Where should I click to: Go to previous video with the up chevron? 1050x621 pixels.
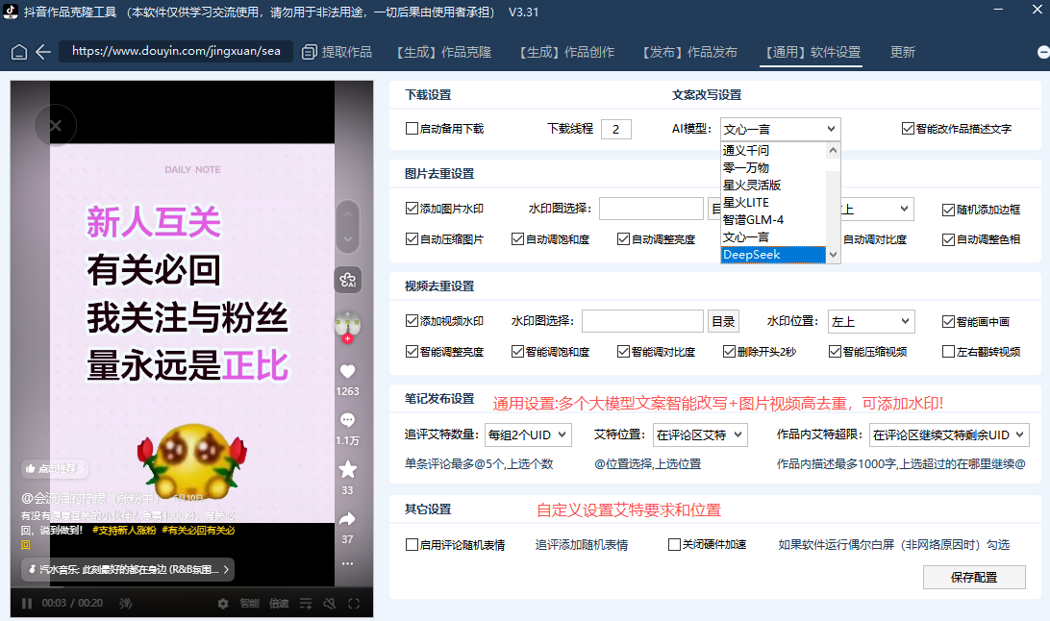tap(347, 215)
